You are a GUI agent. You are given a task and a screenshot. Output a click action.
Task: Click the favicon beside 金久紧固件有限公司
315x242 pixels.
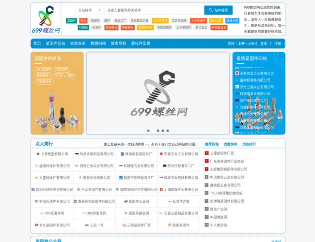point(36,225)
